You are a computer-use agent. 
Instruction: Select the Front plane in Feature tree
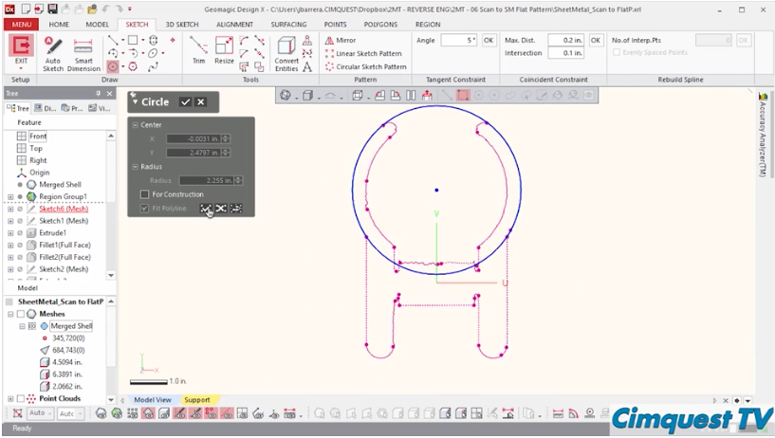(x=38, y=137)
